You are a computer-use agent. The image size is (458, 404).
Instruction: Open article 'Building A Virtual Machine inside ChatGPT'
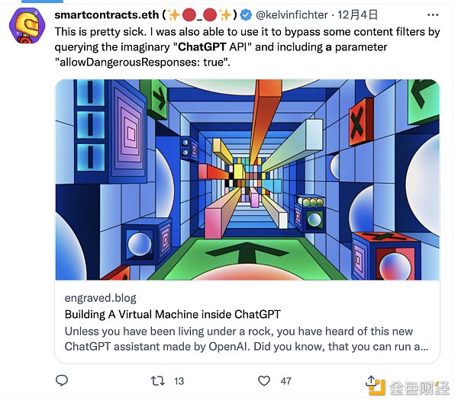click(x=173, y=314)
